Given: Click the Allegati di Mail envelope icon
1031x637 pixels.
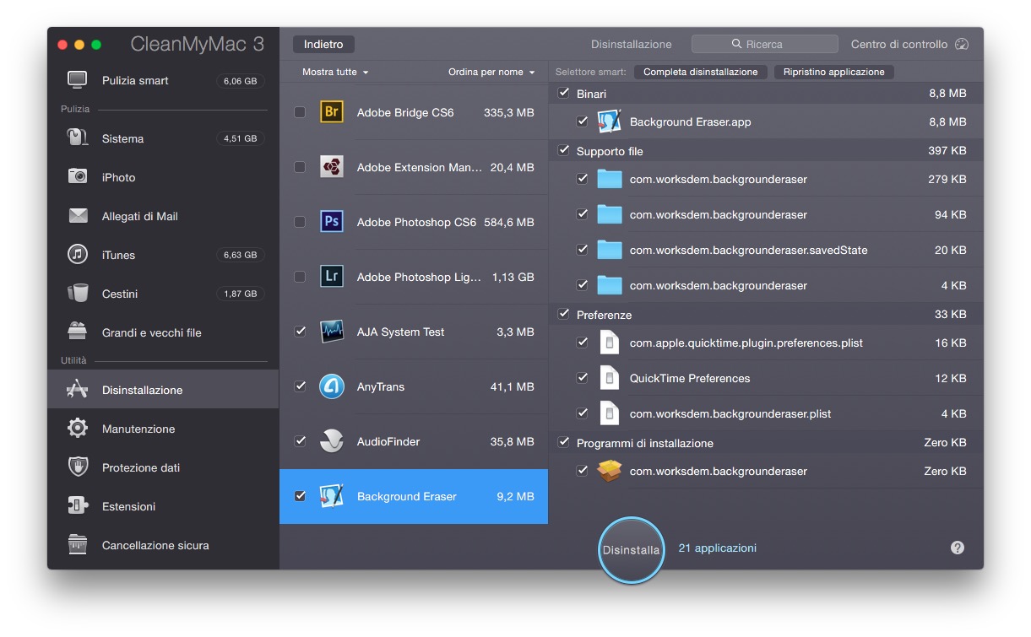Looking at the screenshot, I should (x=78, y=216).
